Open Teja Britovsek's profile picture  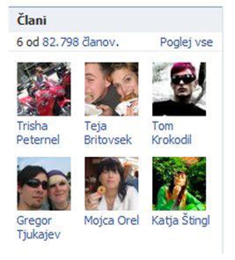click(x=111, y=89)
